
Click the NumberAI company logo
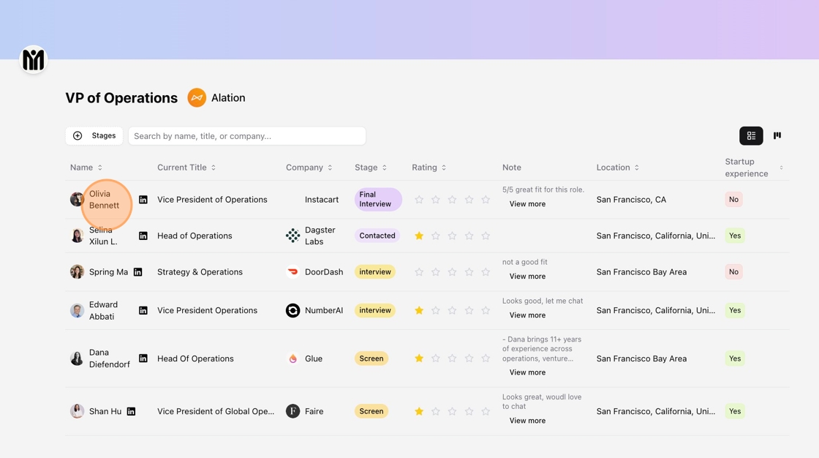[293, 310]
